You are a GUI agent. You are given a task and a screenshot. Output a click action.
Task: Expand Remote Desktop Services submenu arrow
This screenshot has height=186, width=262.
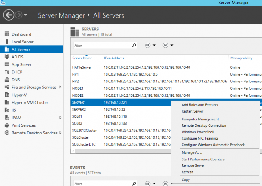(60, 133)
